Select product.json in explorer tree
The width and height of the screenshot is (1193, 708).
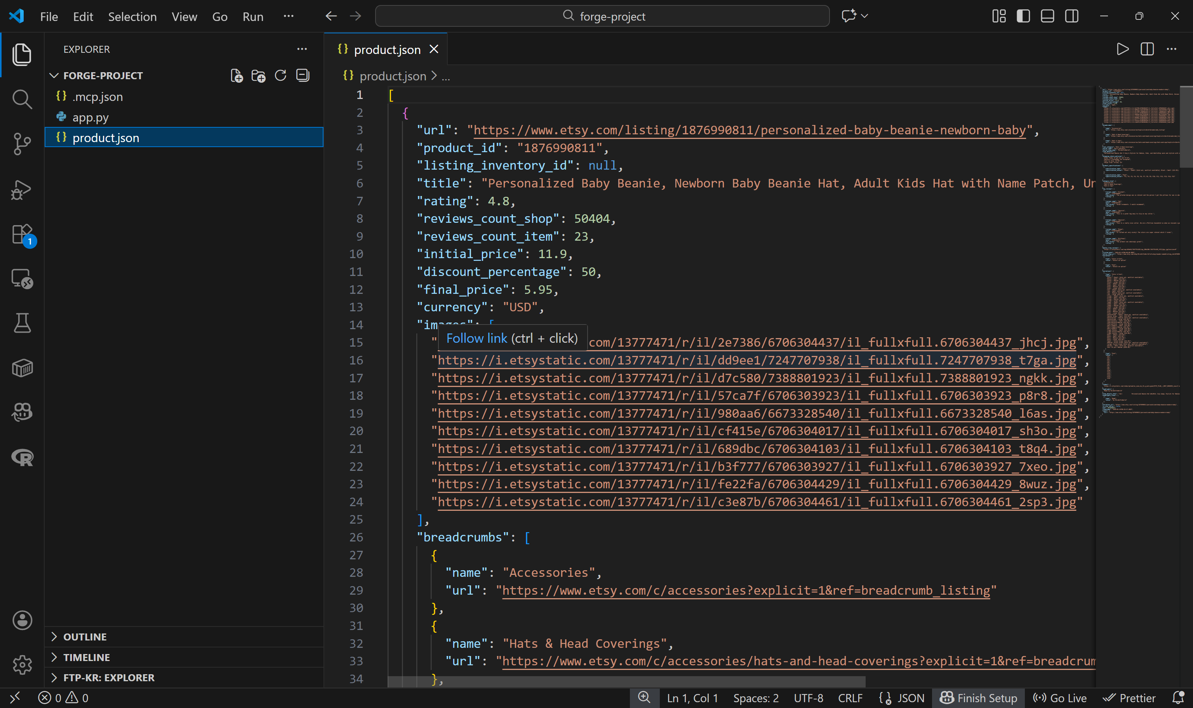(184, 138)
